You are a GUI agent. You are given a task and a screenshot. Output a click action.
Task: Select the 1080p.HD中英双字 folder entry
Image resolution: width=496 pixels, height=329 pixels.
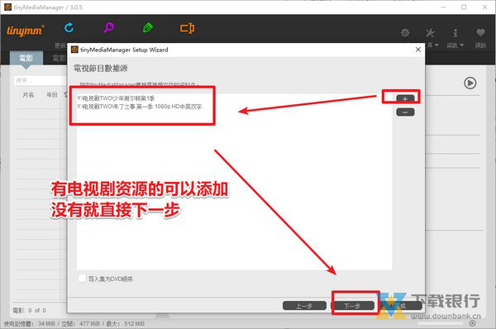pyautogui.click(x=139, y=107)
